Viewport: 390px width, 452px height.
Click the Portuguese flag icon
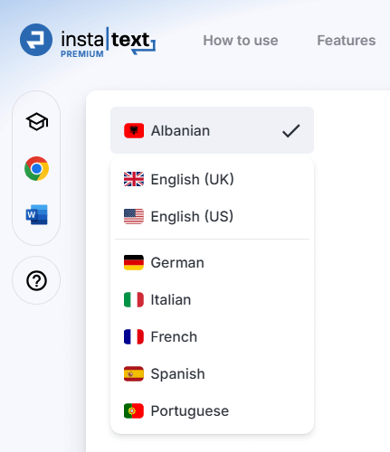click(x=134, y=410)
